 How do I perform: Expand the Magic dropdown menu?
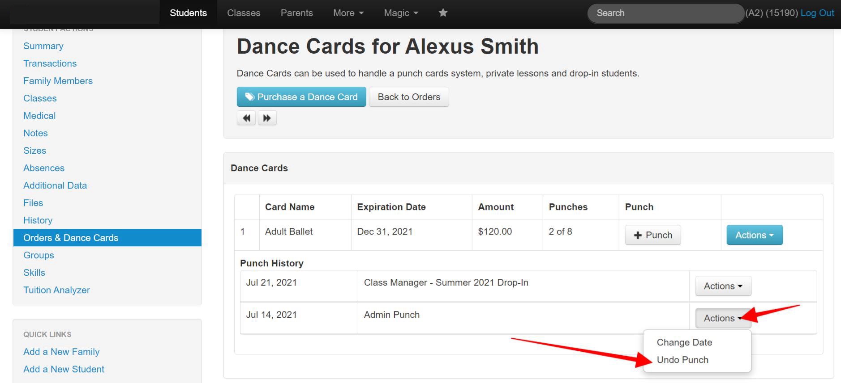[x=401, y=13]
